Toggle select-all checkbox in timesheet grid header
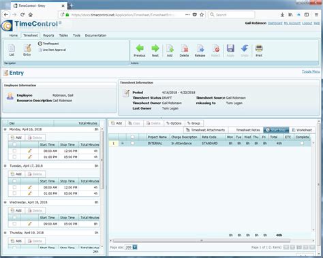This screenshot has width=323, height=258. click(x=132, y=137)
